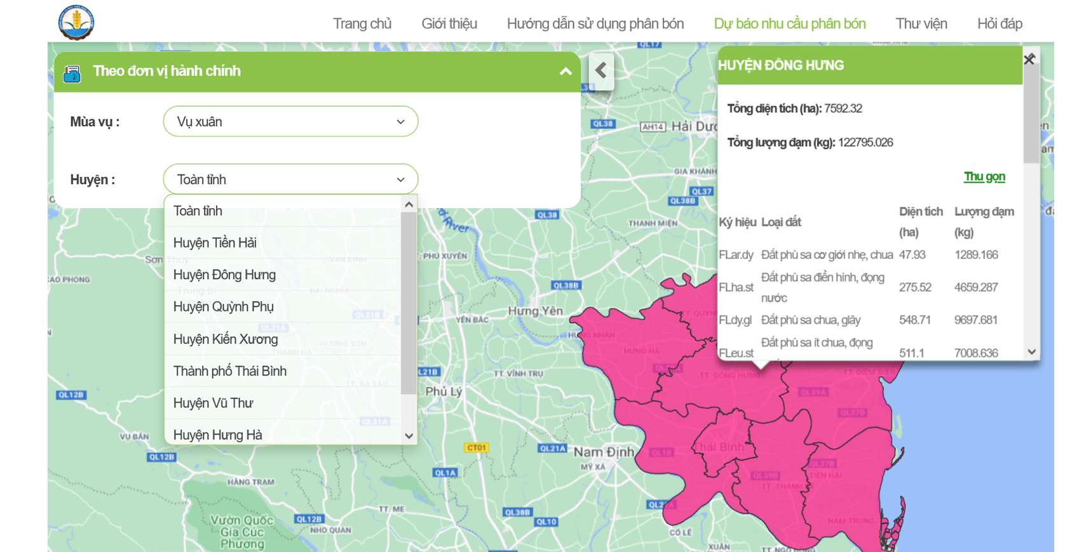The height and width of the screenshot is (552, 1091).
Task: Click the administrative unit panel icon
Action: pyautogui.click(x=72, y=74)
